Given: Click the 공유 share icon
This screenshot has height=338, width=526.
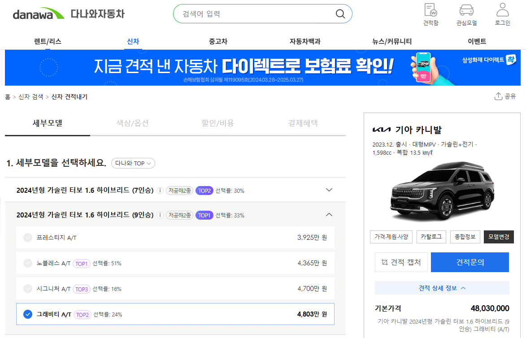Looking at the screenshot, I should tap(499, 96).
